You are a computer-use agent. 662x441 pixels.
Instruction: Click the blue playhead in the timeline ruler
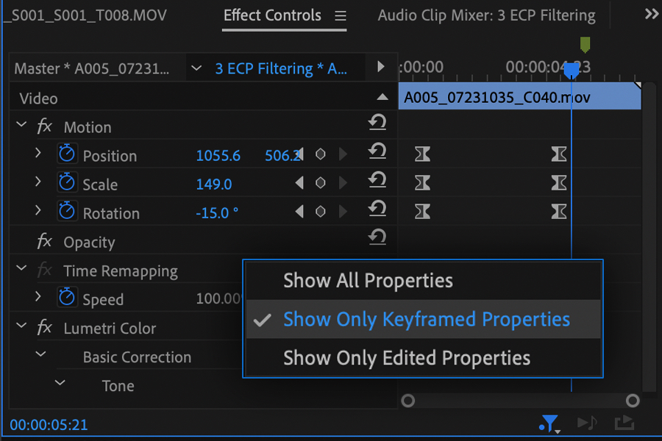click(x=572, y=71)
